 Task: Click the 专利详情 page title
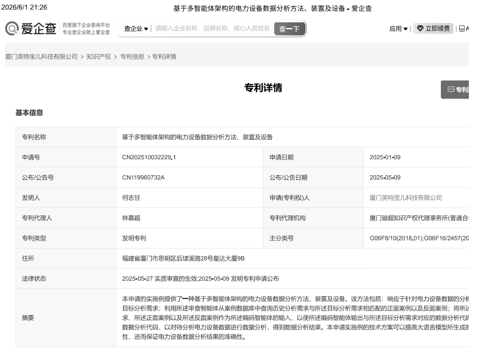[x=263, y=88]
